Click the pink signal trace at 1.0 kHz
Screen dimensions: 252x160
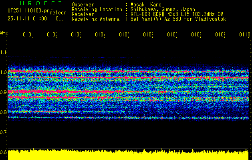point(128,71)
